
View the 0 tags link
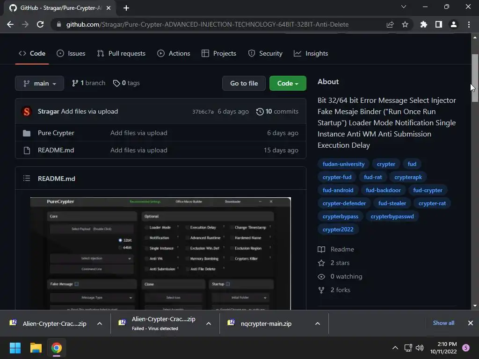point(126,83)
